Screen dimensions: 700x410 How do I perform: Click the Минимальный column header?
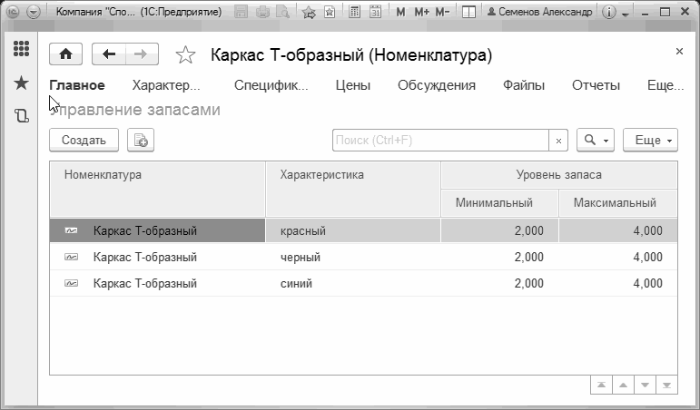pyautogui.click(x=499, y=203)
